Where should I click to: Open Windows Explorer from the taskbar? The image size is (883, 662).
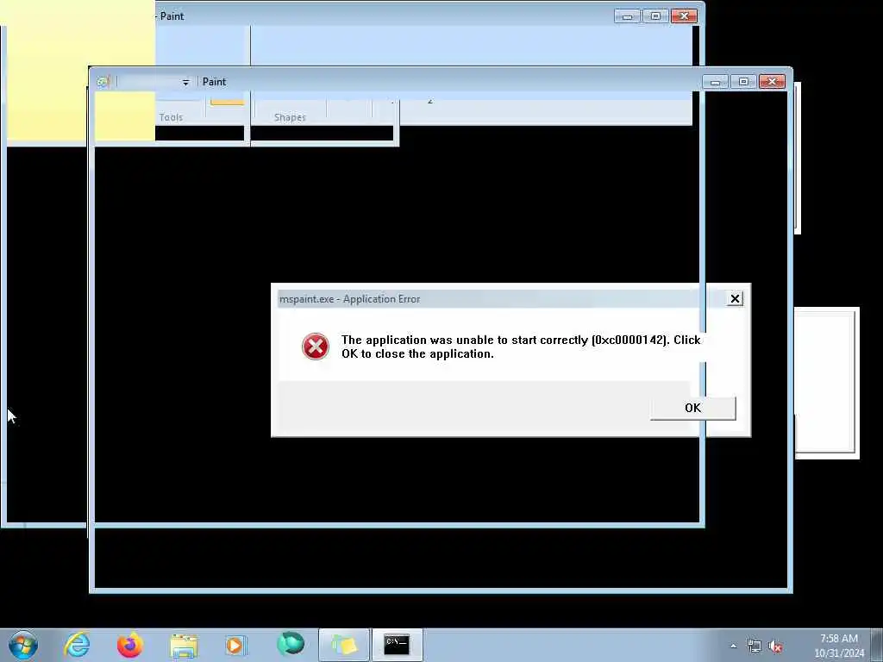(x=184, y=645)
